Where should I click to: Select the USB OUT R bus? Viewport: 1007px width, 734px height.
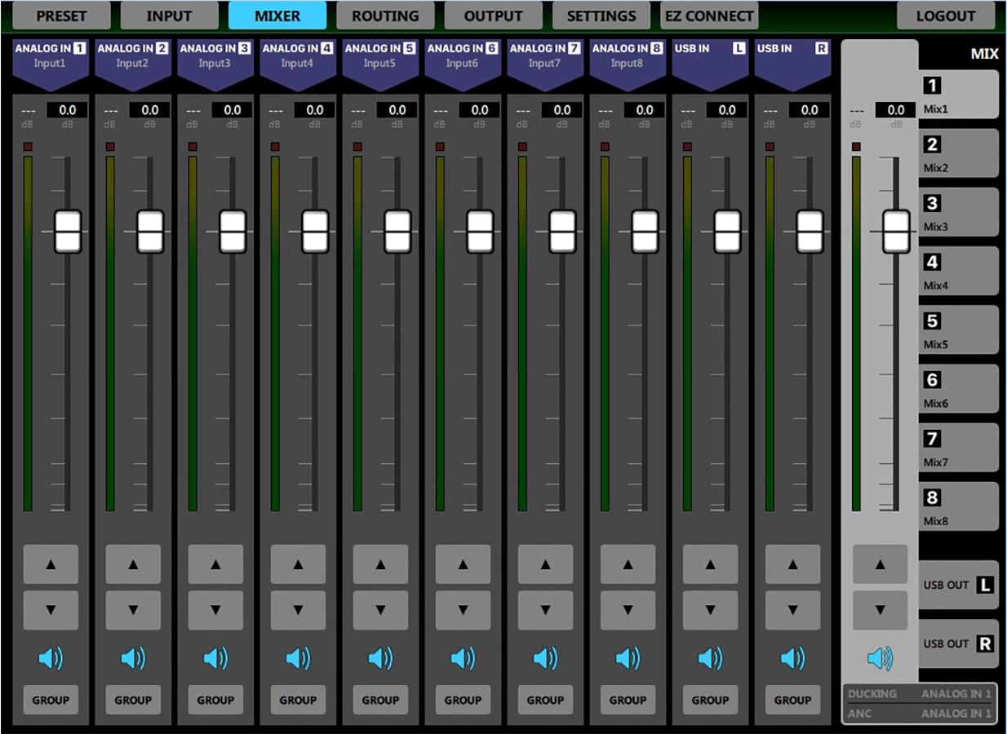(959, 644)
